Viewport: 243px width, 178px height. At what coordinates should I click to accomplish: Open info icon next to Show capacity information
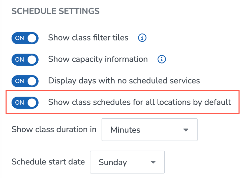click(x=162, y=59)
